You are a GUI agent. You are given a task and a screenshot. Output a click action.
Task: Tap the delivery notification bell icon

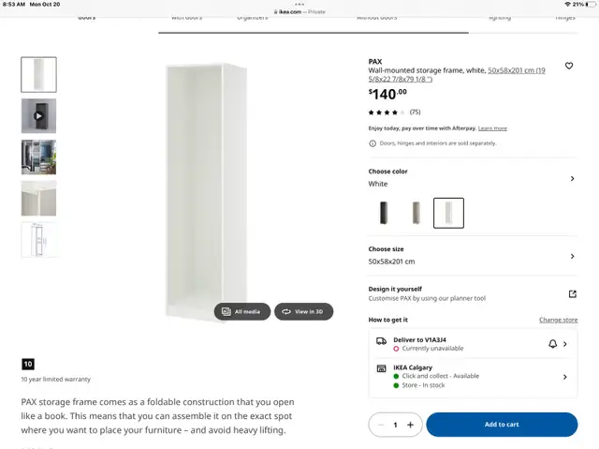552,344
